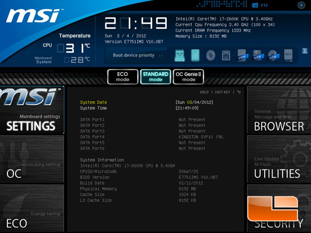Viewport: 311px width, 233px height.
Task: Open the BROWSER panel
Action: click(279, 110)
